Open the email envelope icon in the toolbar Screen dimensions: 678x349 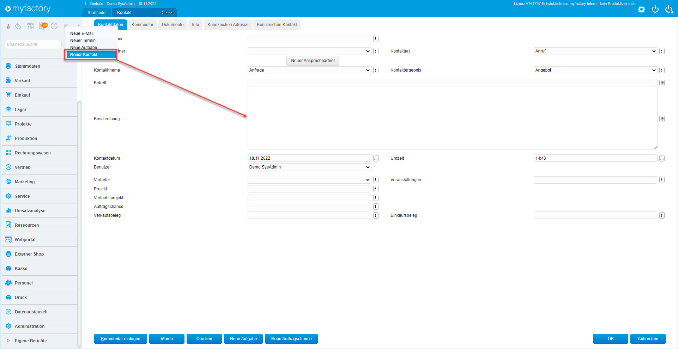(x=18, y=26)
